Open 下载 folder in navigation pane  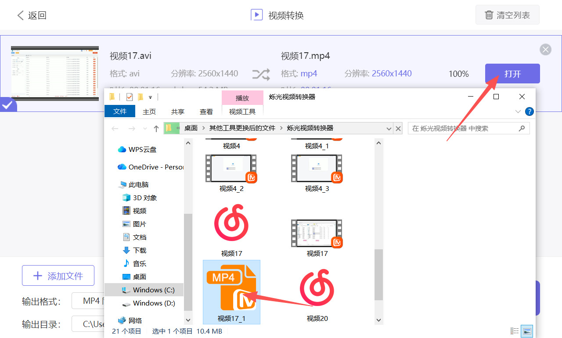coord(134,250)
